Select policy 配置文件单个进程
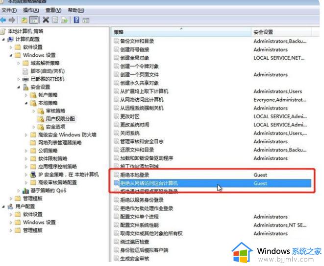 140,217
